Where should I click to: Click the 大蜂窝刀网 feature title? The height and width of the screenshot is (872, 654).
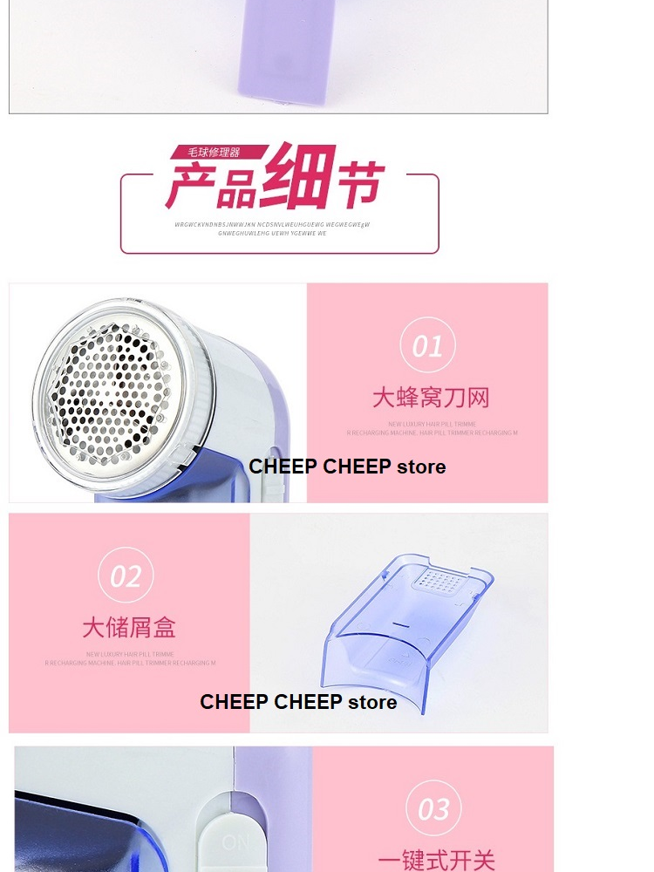pos(431,398)
